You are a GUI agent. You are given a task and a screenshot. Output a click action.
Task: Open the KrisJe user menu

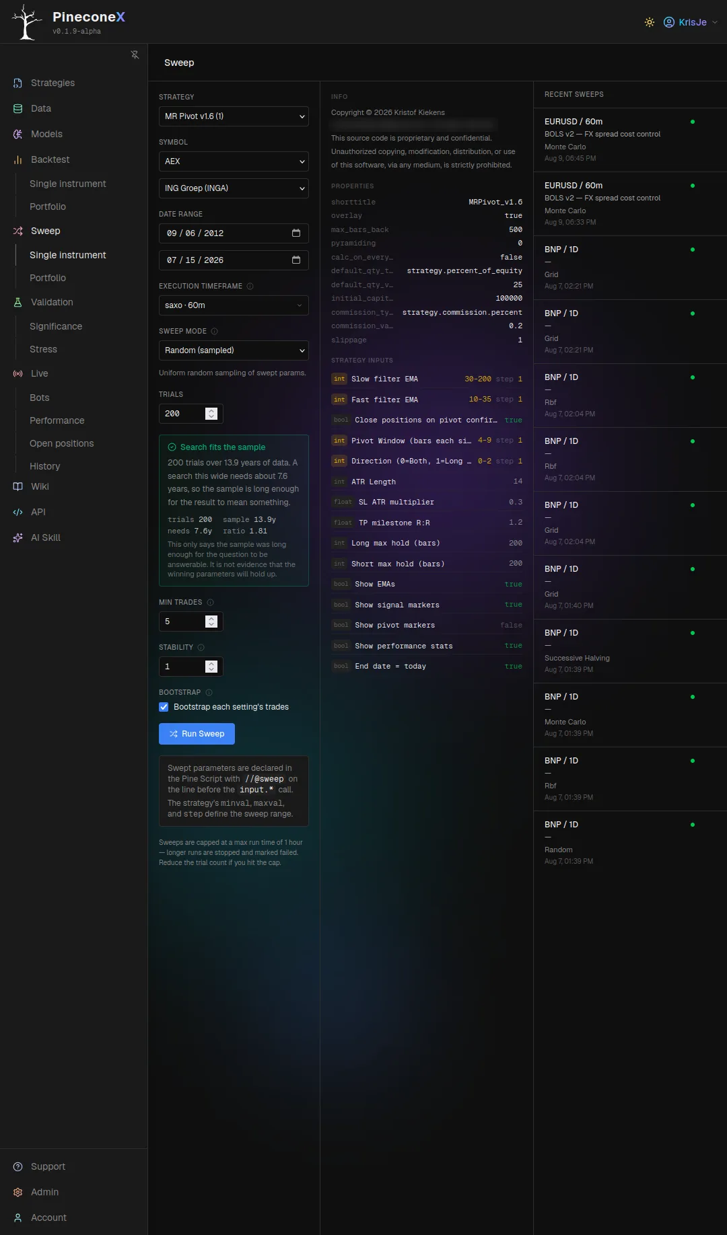(691, 22)
